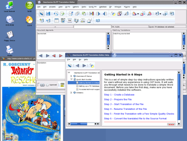This screenshot has height=141, width=187.
Task: Click the colored vertical bars icon in toolbar
Action: 92,13
